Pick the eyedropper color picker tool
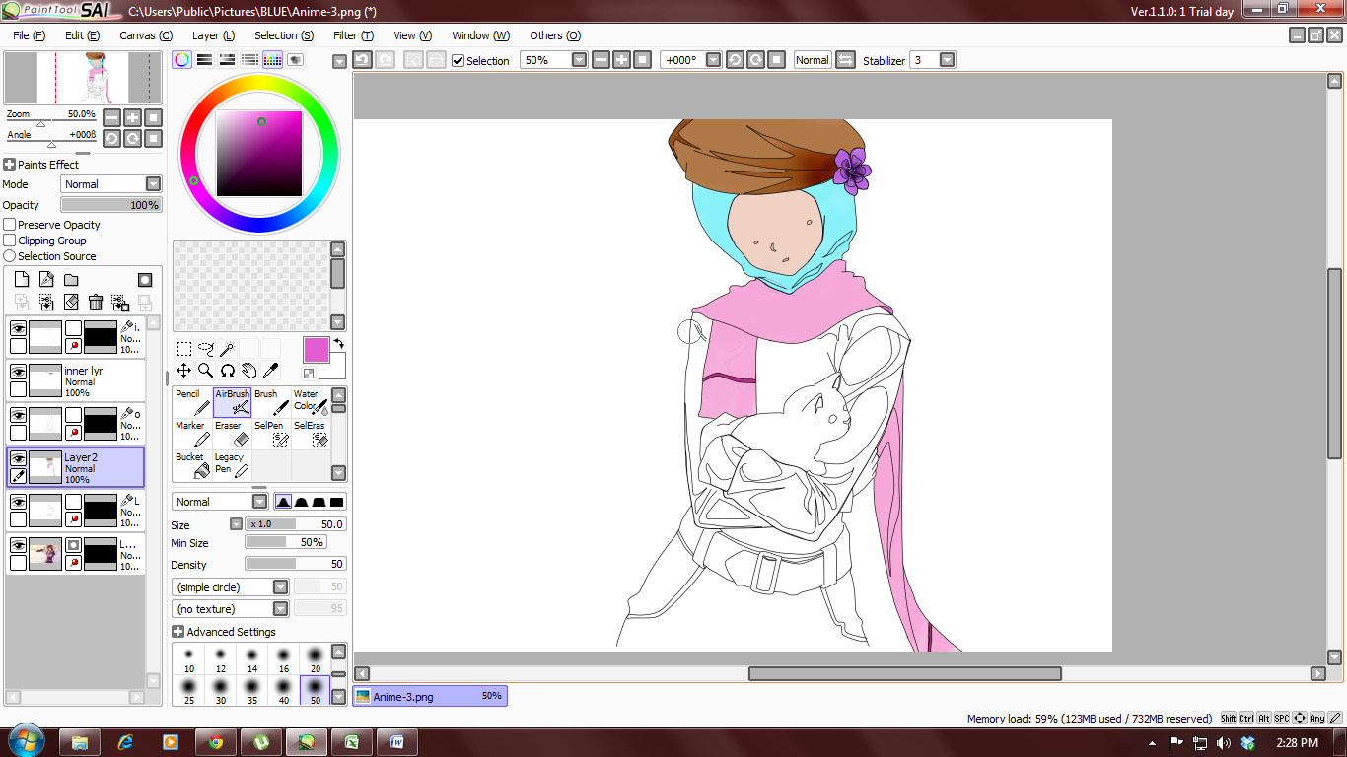This screenshot has height=757, width=1347. [x=271, y=371]
